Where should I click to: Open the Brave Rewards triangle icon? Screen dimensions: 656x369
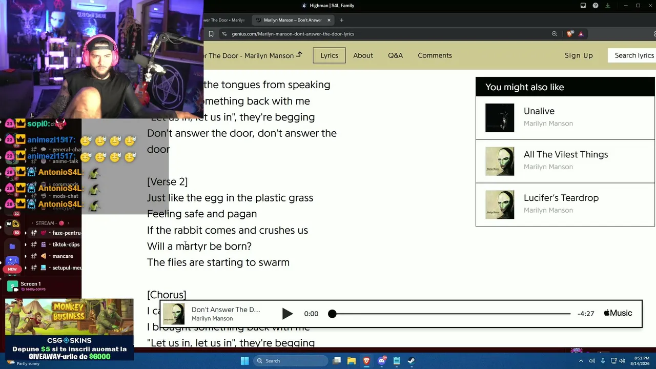coord(581,34)
